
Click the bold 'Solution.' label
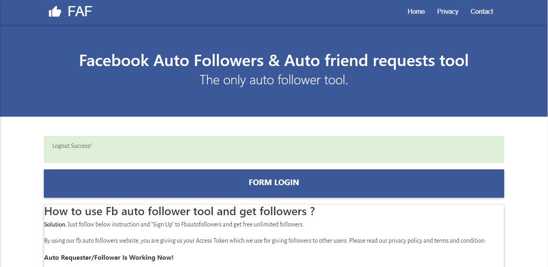coord(55,224)
